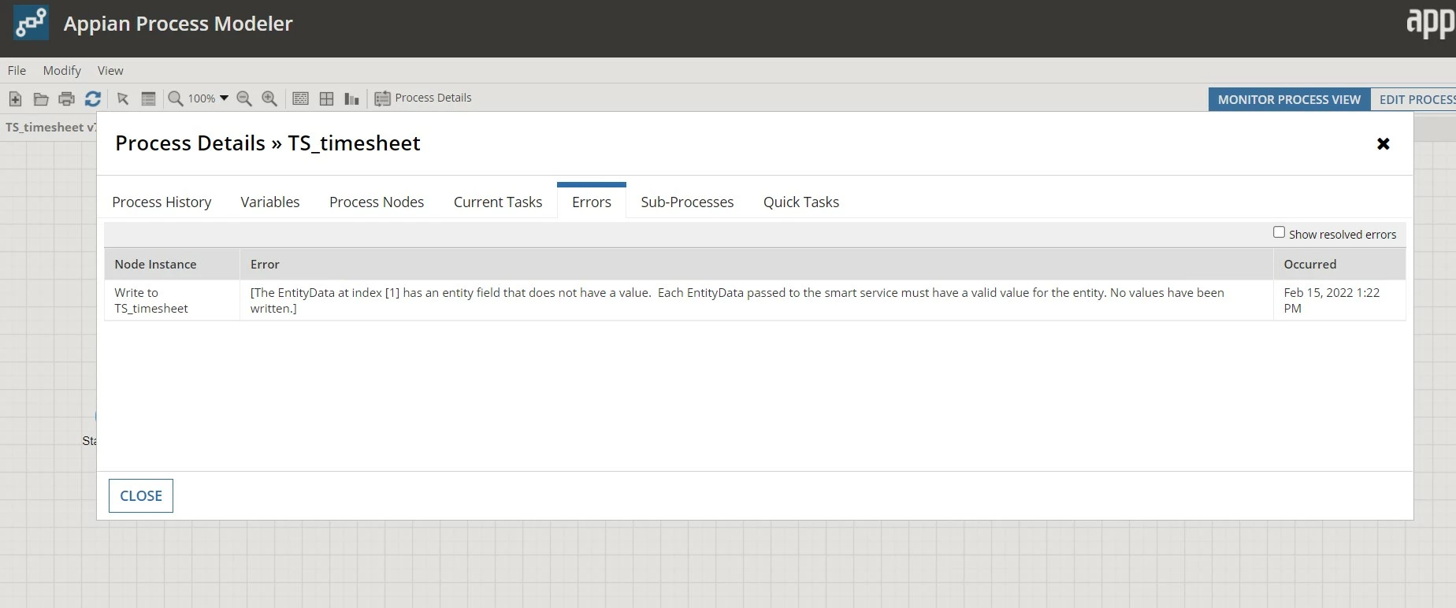Switch to the Quick Tasks tab

(x=801, y=202)
